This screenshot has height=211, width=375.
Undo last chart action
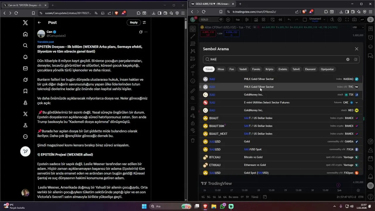289,20
